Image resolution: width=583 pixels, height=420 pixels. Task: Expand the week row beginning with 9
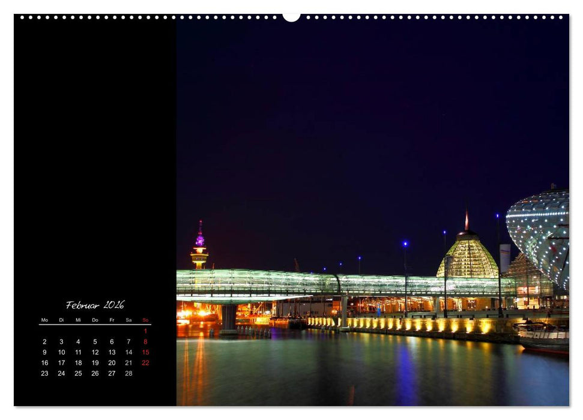[44, 352]
